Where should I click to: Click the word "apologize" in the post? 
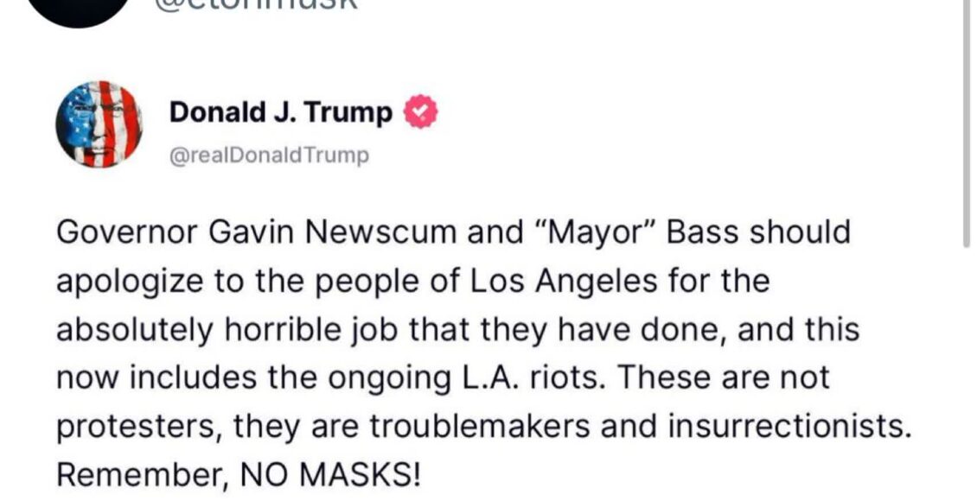(130, 282)
